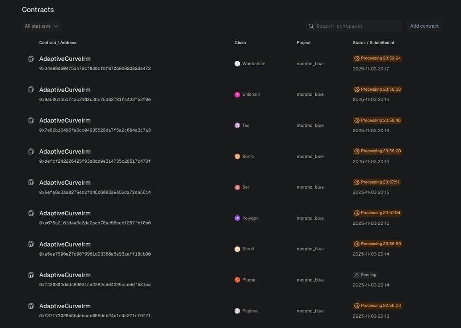Click the Unichain chain logo icon

point(237,95)
